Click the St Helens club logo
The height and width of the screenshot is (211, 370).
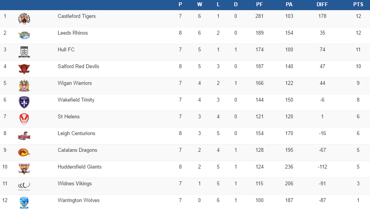[24, 119]
